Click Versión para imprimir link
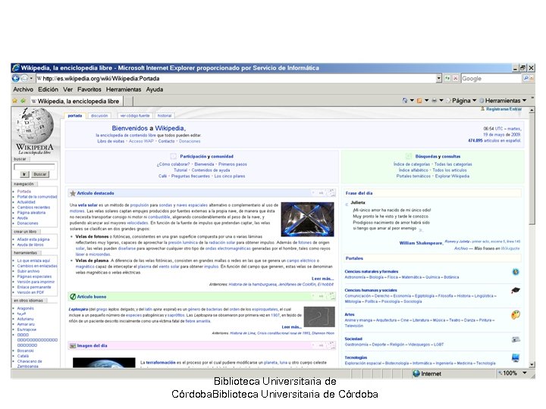Viewport: 546px width, 409px height. pos(36,282)
